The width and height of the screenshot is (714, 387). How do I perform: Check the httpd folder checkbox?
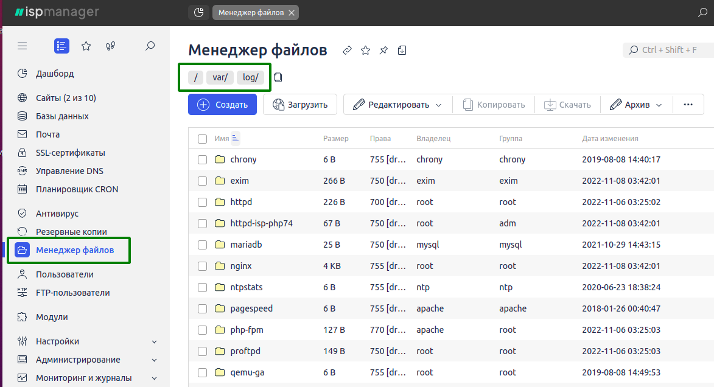tap(203, 202)
